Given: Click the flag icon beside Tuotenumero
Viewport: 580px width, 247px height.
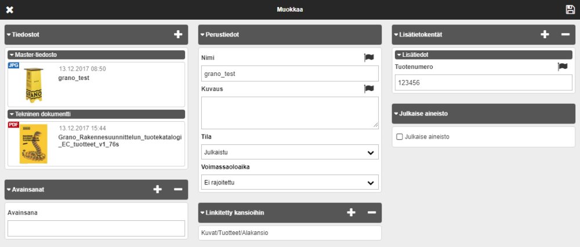Looking at the screenshot, I should pyautogui.click(x=563, y=67).
